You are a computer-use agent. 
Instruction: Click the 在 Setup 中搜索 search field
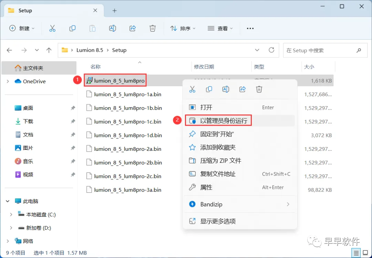click(325, 50)
